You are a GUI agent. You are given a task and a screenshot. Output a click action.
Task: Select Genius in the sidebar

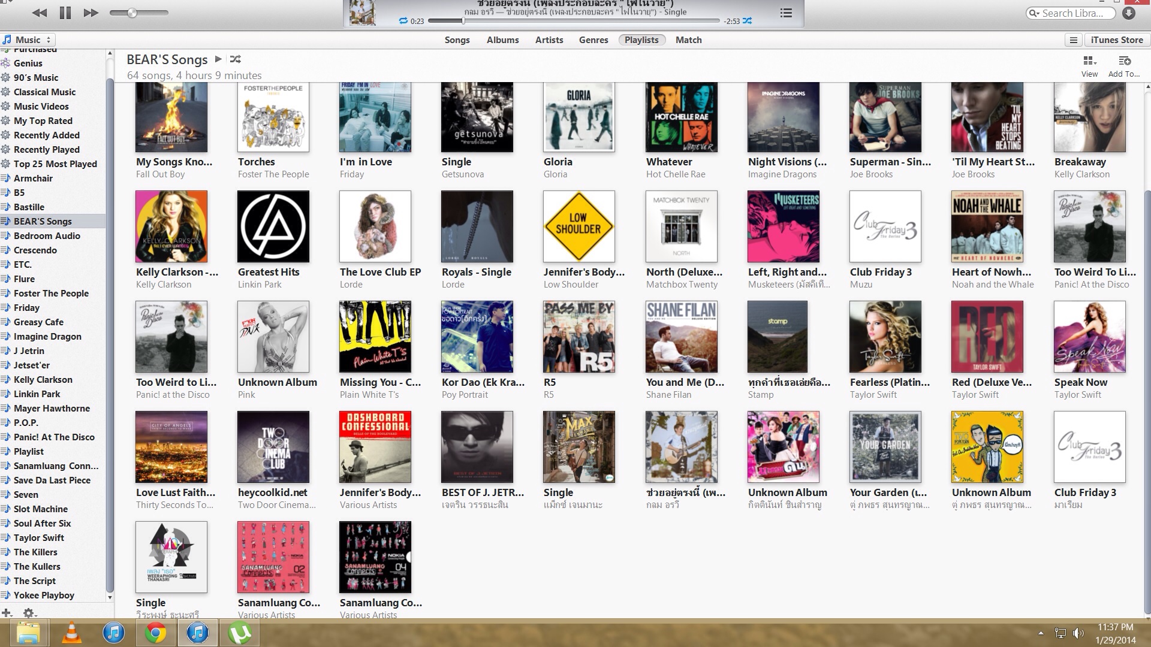tap(28, 63)
